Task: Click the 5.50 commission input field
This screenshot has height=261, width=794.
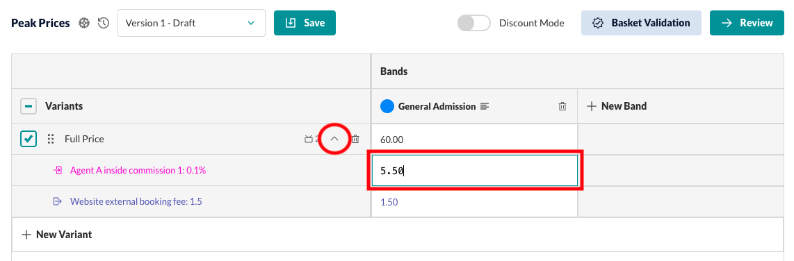Action: 475,171
